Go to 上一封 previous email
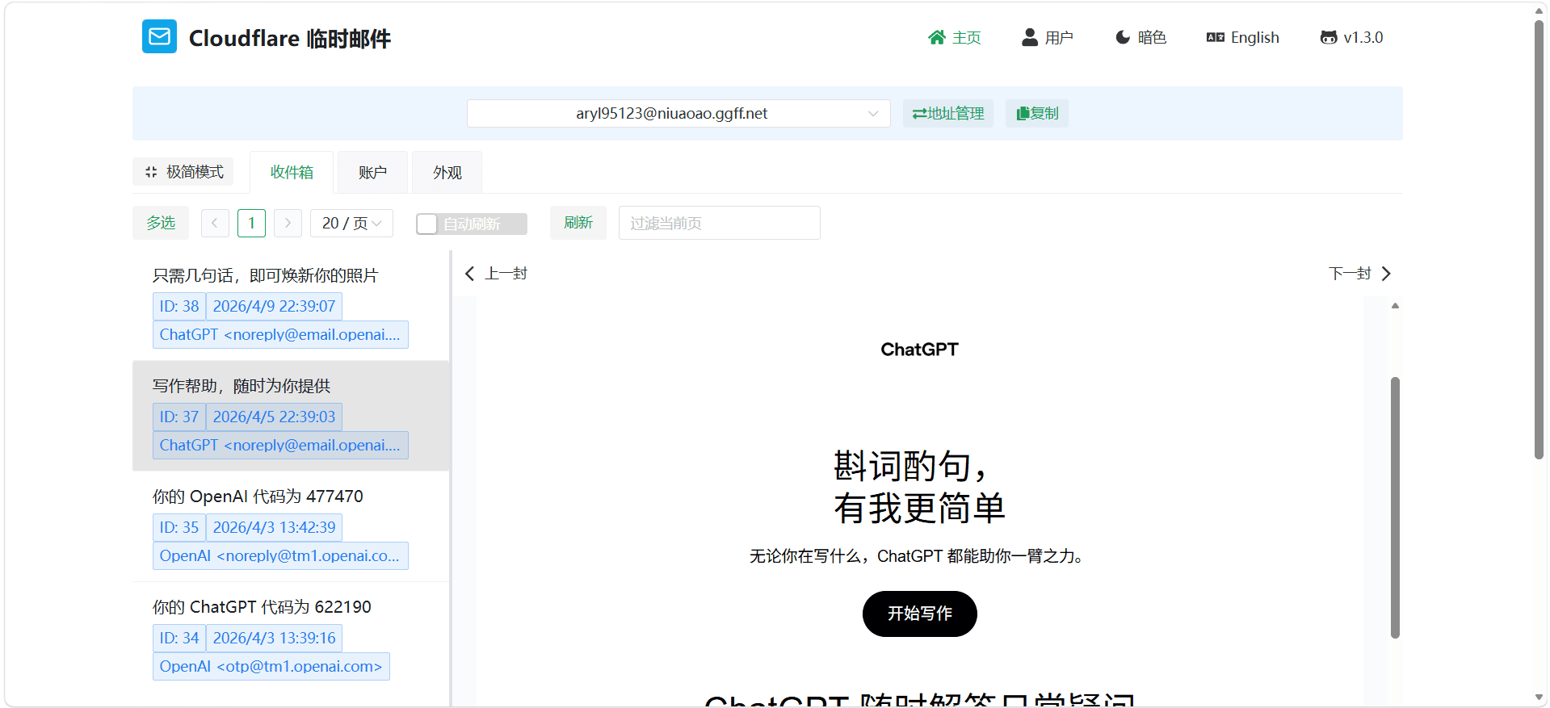Screen dimensions: 1550x708 pos(496,274)
